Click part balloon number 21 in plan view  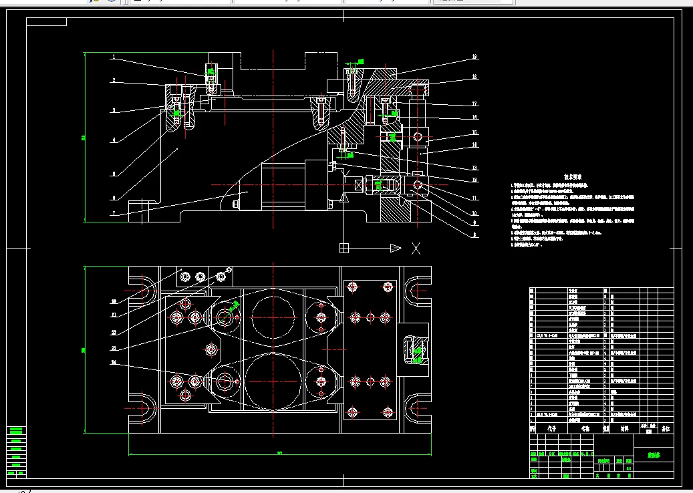pos(114,315)
